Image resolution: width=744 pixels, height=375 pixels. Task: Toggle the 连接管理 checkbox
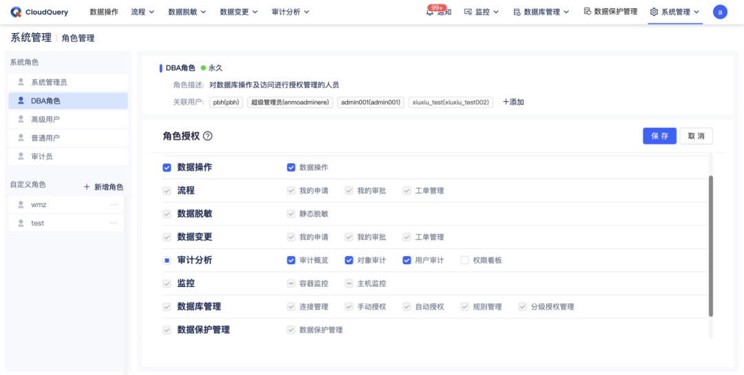[x=291, y=307]
